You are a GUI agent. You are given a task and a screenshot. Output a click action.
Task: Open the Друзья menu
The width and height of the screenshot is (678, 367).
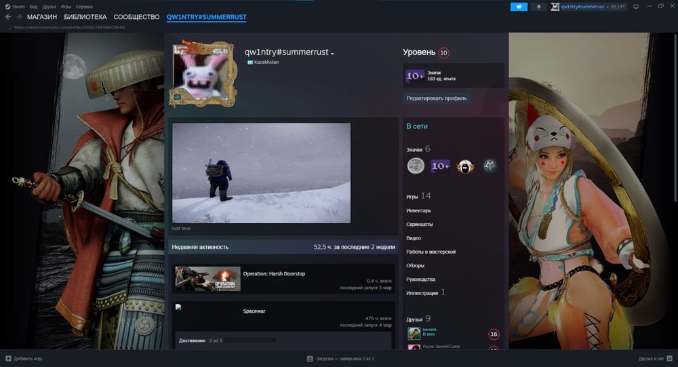click(49, 7)
